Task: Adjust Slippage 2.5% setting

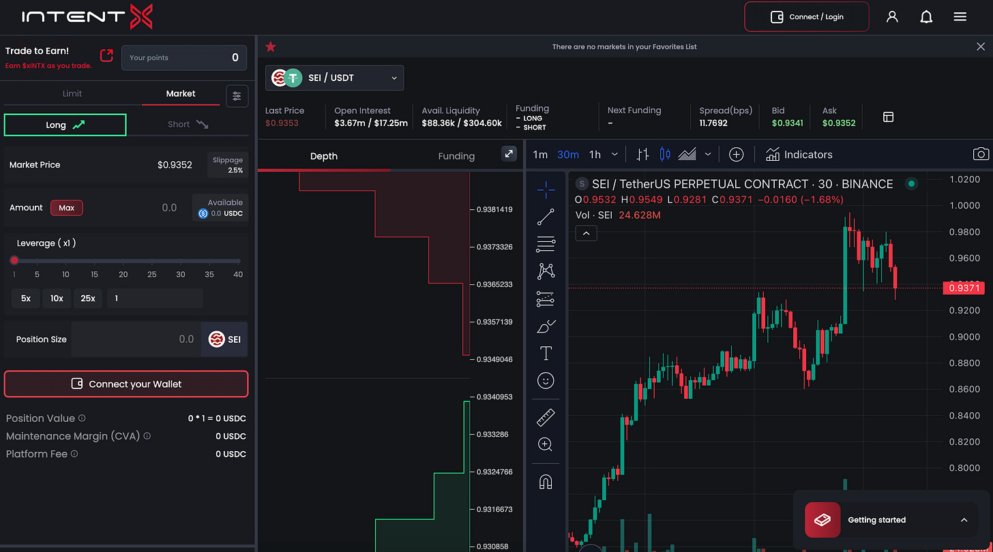Action: [x=228, y=165]
